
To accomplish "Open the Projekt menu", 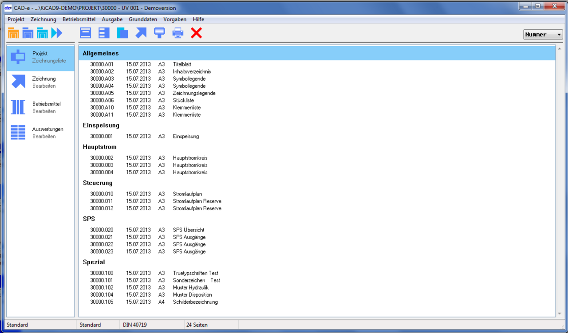I will pyautogui.click(x=16, y=20).
